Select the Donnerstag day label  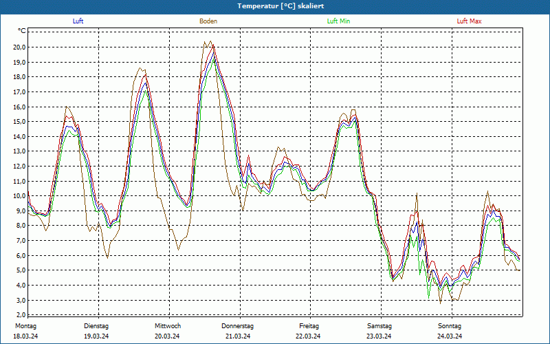[237, 326]
